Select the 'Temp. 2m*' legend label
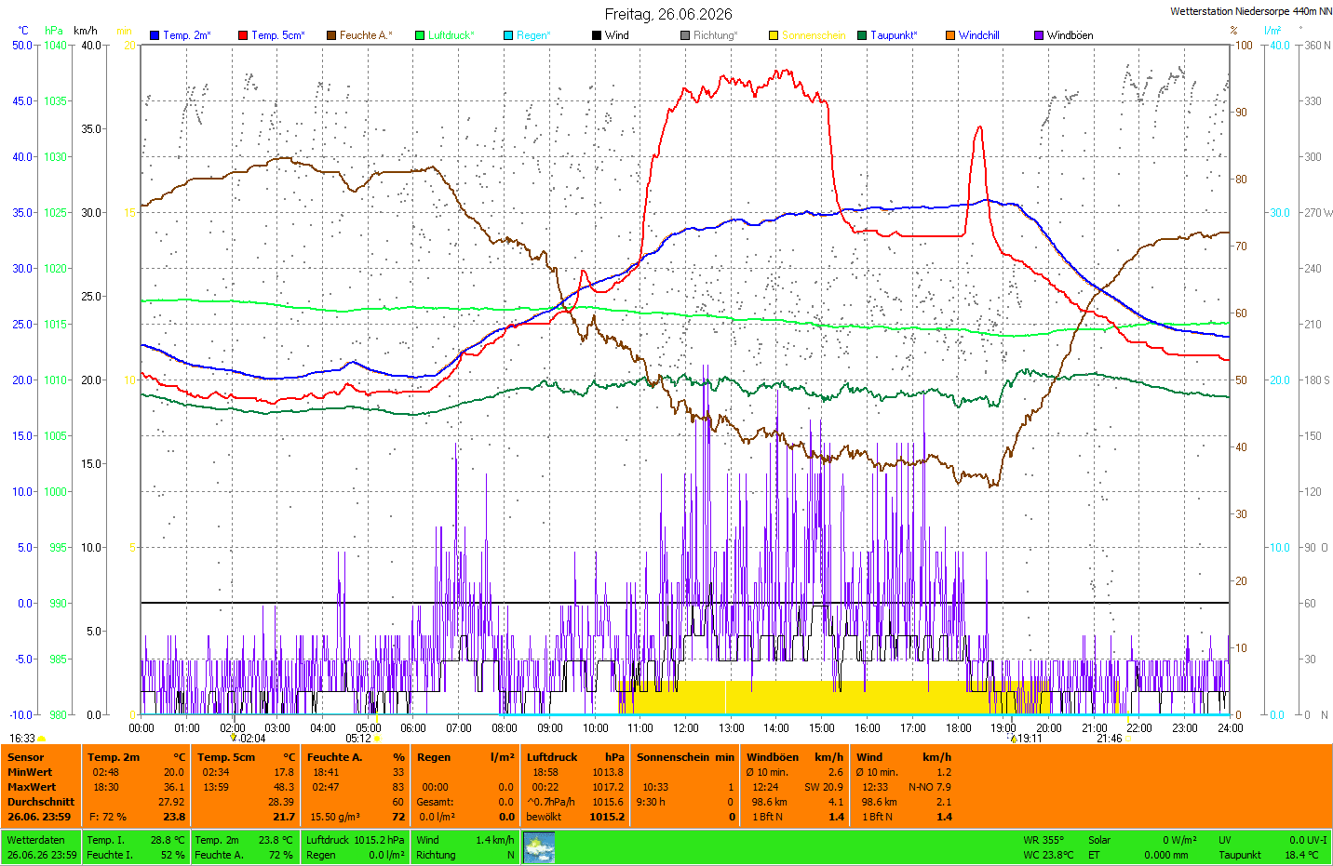The width and height of the screenshot is (1333, 866). (187, 35)
